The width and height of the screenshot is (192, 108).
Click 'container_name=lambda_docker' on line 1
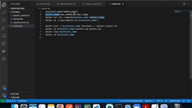[x=61, y=12]
